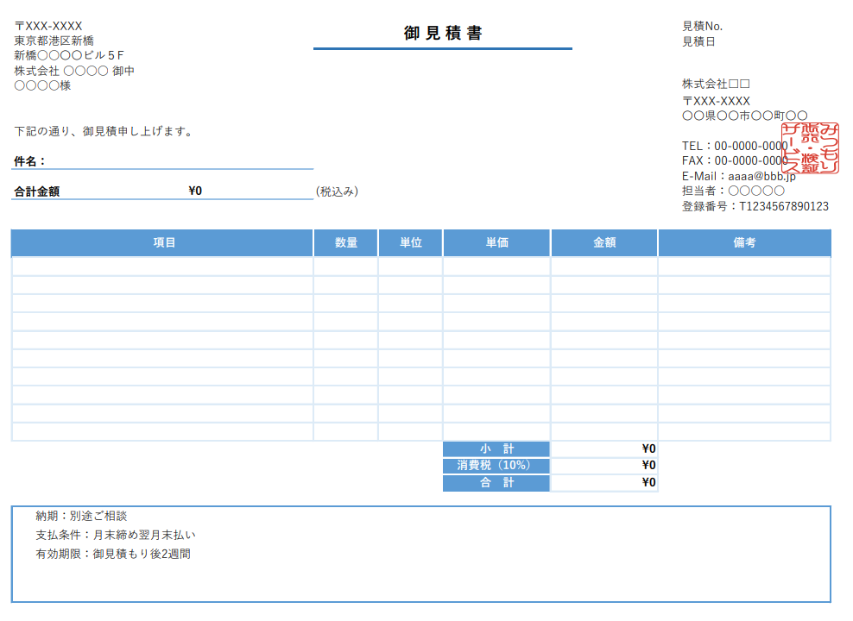Click the 単価 column header
Screen dimensions: 853x621
click(496, 243)
